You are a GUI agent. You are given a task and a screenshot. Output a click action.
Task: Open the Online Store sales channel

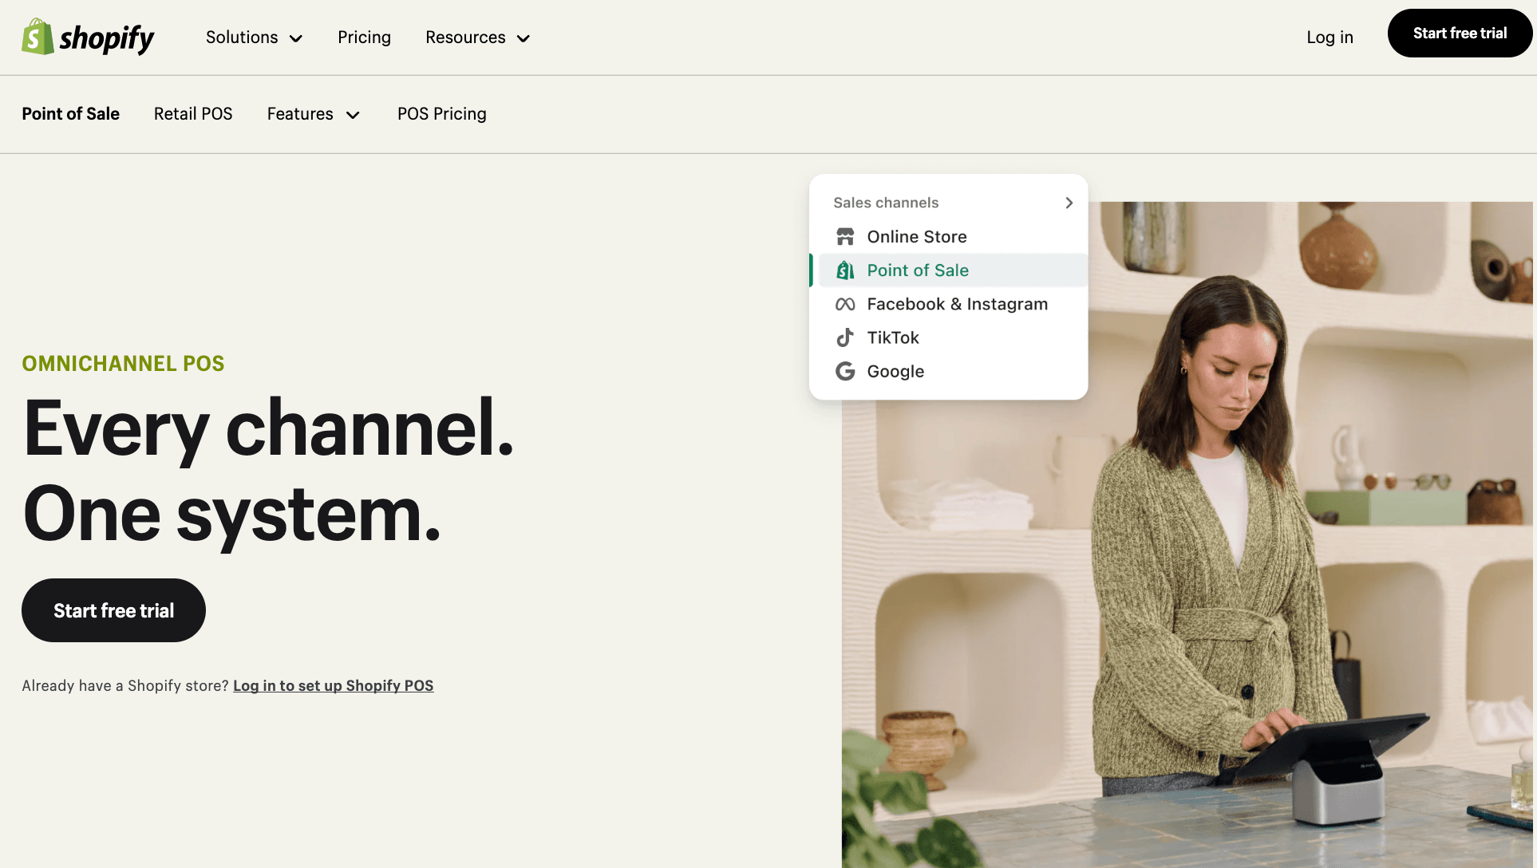click(916, 236)
